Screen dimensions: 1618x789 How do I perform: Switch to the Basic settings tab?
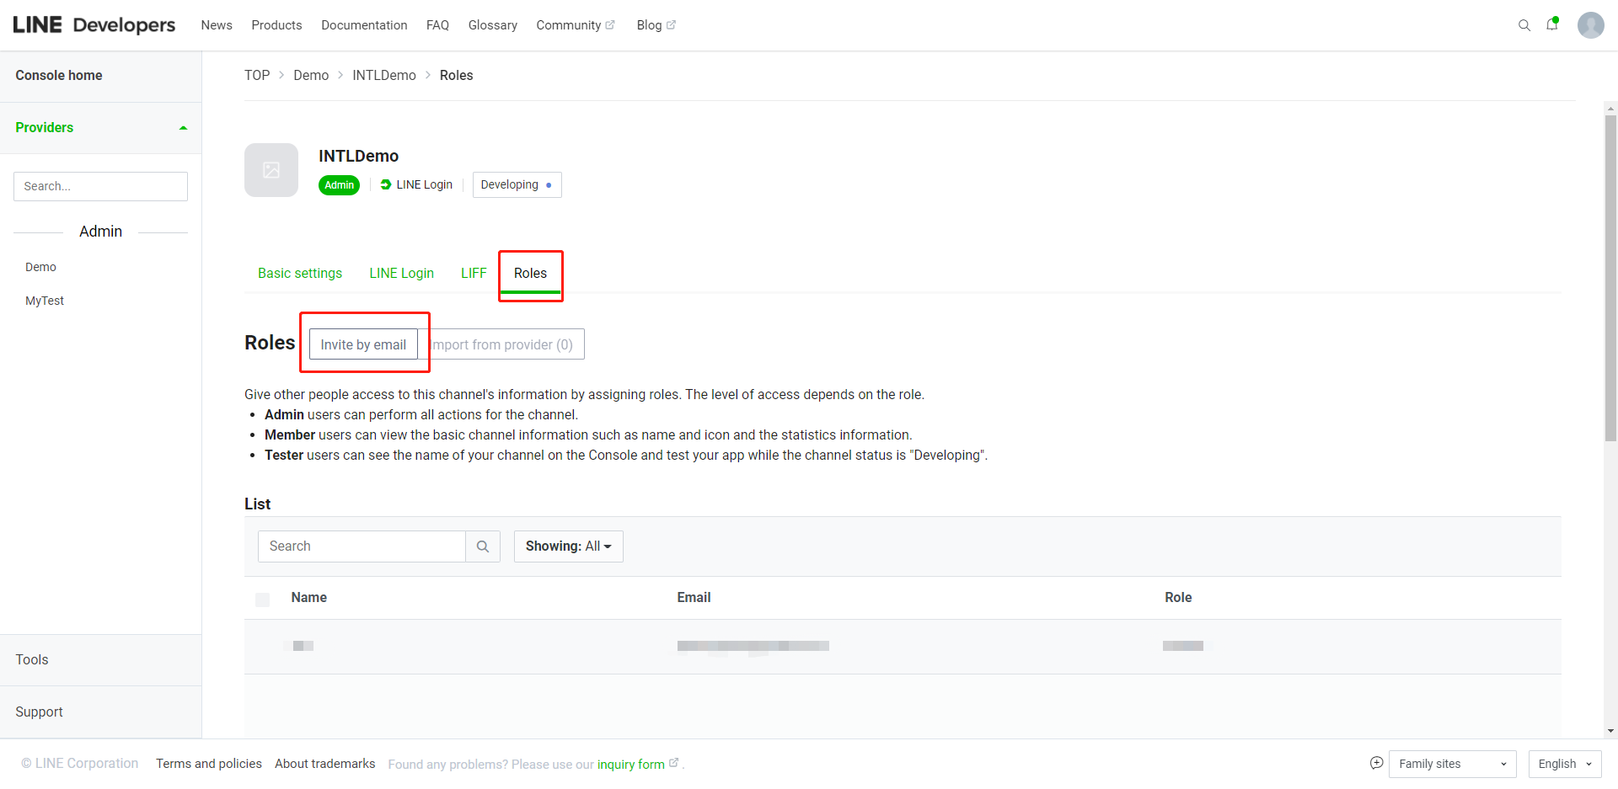(300, 273)
